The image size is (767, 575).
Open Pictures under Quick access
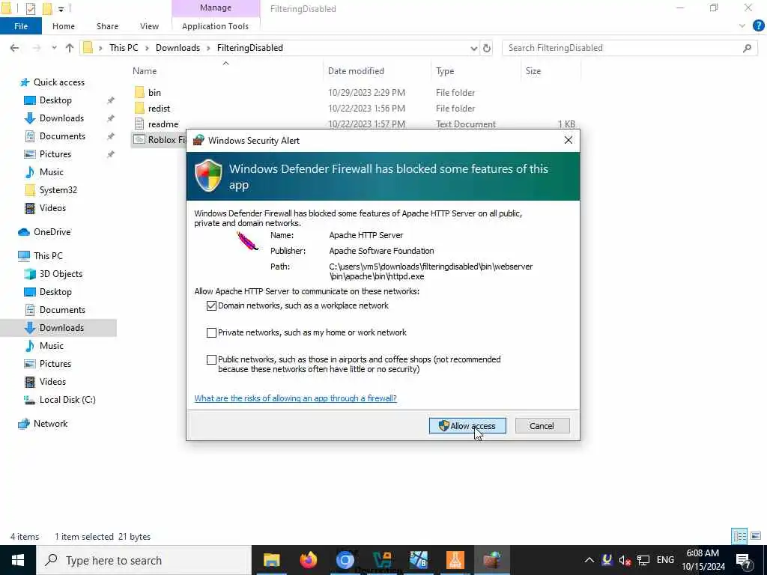(x=55, y=154)
